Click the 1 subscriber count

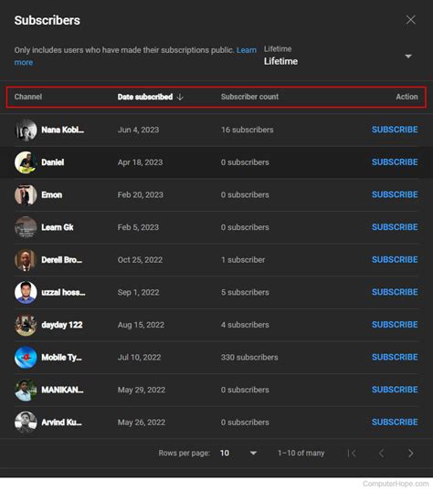(243, 260)
